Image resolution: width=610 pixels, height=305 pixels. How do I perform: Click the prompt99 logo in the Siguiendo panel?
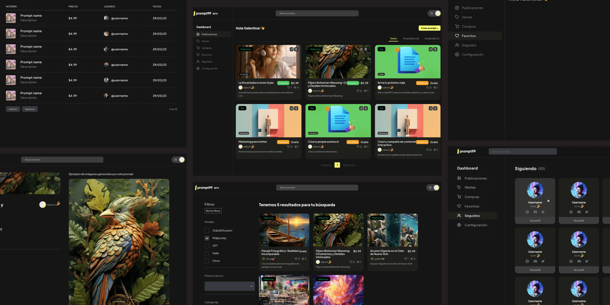[x=466, y=151]
